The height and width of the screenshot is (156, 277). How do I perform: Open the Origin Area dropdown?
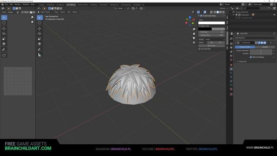215,39
